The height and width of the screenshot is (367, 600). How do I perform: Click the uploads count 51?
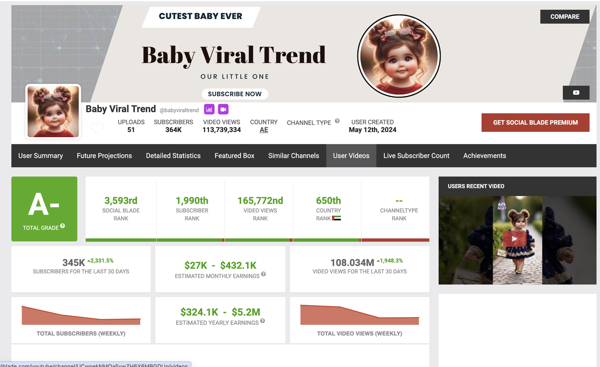point(131,130)
